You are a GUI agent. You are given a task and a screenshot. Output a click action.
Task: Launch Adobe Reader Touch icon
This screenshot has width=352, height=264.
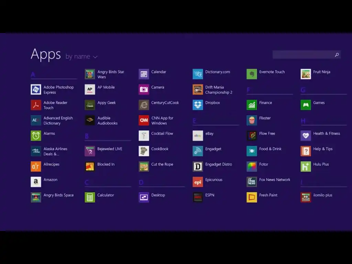(x=36, y=105)
